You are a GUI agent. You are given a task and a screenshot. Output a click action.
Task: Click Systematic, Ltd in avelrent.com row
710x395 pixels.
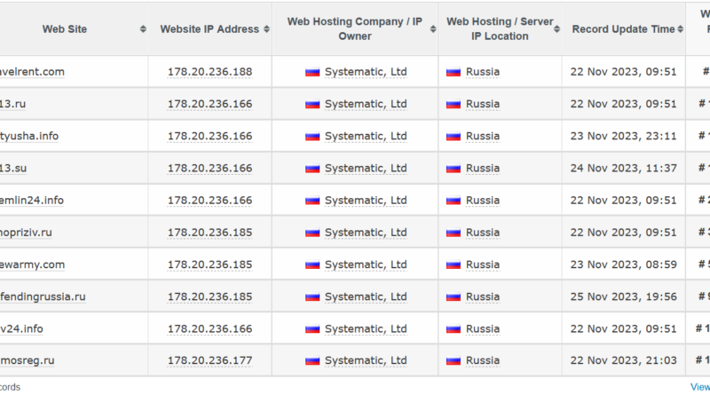366,72
